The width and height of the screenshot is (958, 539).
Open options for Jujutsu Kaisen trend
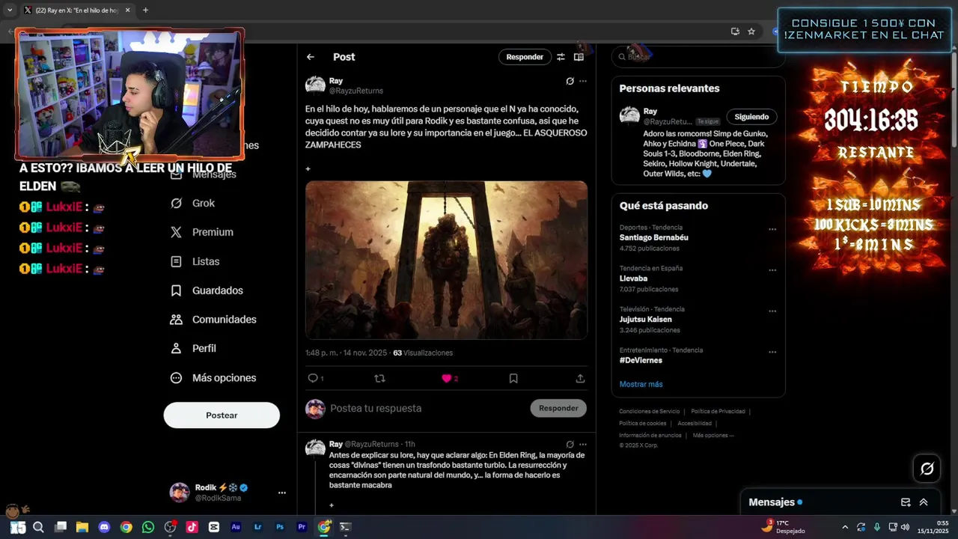tap(772, 311)
